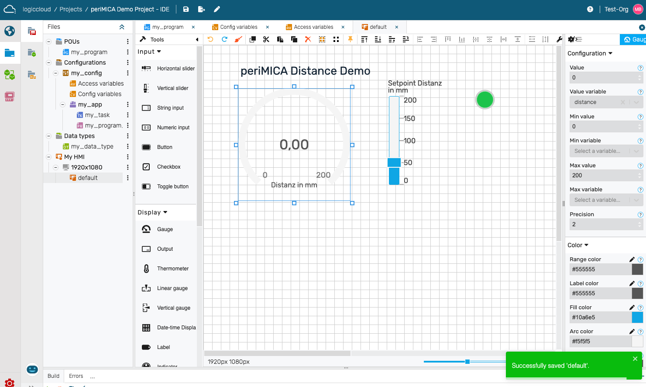Click the red X delete icon

308,39
